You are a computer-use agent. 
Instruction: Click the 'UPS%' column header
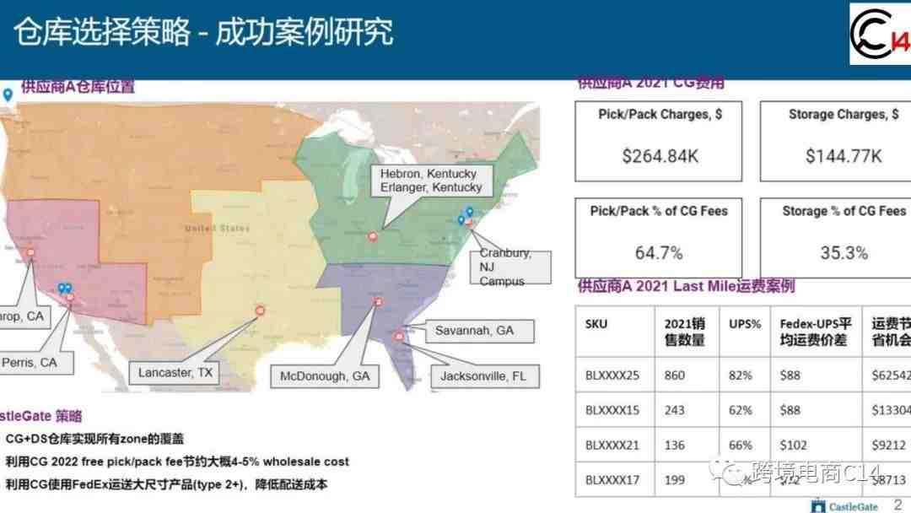pyautogui.click(x=744, y=324)
